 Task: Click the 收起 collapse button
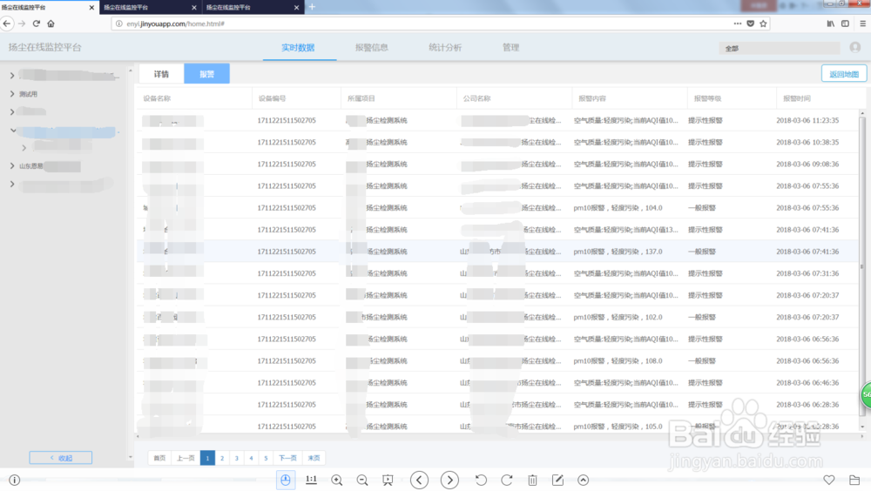[61, 458]
